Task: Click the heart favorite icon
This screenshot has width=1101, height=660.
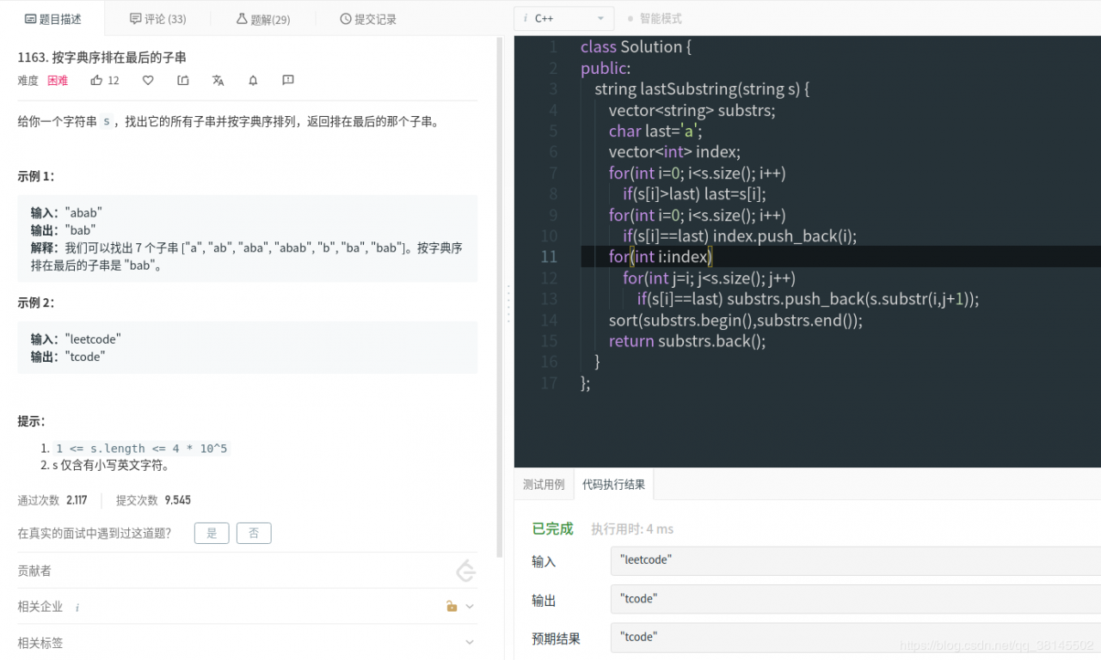Action: [148, 80]
